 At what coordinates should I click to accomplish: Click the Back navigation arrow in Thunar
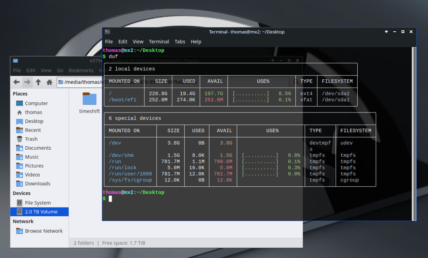pos(16,82)
